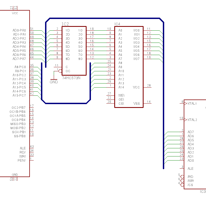This screenshot has width=206, height=202.
Task: Select the CS\ pin on IC4
Action: pos(121,104)
